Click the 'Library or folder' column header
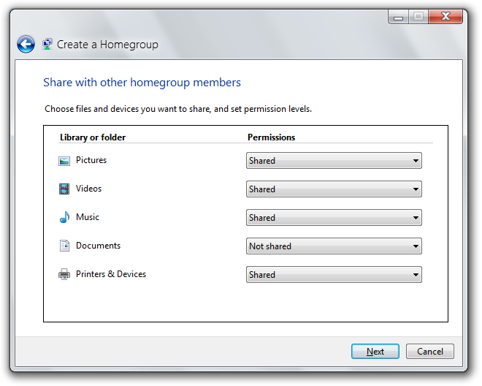 pyautogui.click(x=93, y=137)
